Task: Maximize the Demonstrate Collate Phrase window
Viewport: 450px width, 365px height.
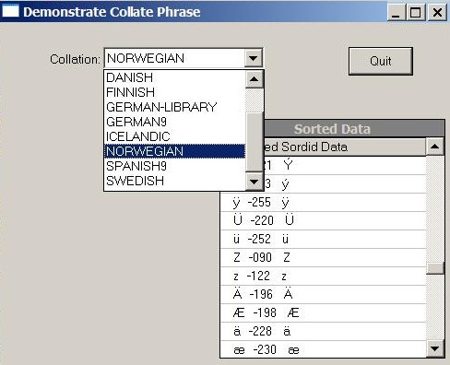Action: click(x=416, y=12)
